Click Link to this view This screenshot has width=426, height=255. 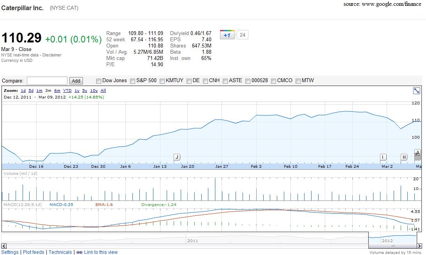point(101,252)
